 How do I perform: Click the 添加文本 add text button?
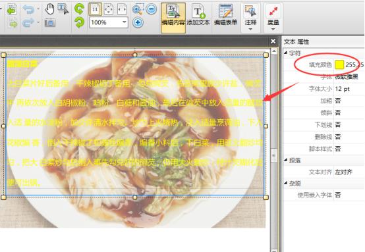pyautogui.click(x=198, y=15)
